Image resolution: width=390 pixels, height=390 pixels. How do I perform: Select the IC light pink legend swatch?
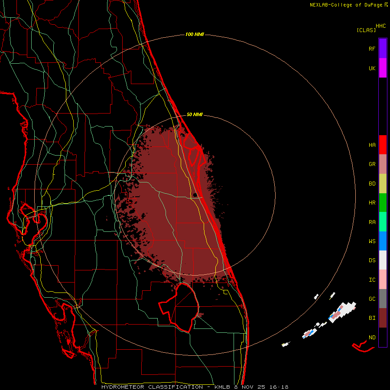[383, 279]
